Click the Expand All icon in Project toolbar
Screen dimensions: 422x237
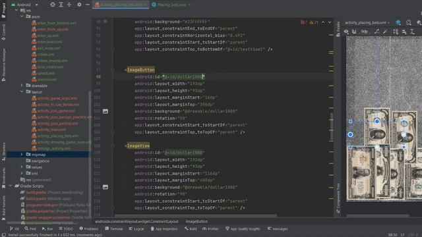pos(61,5)
